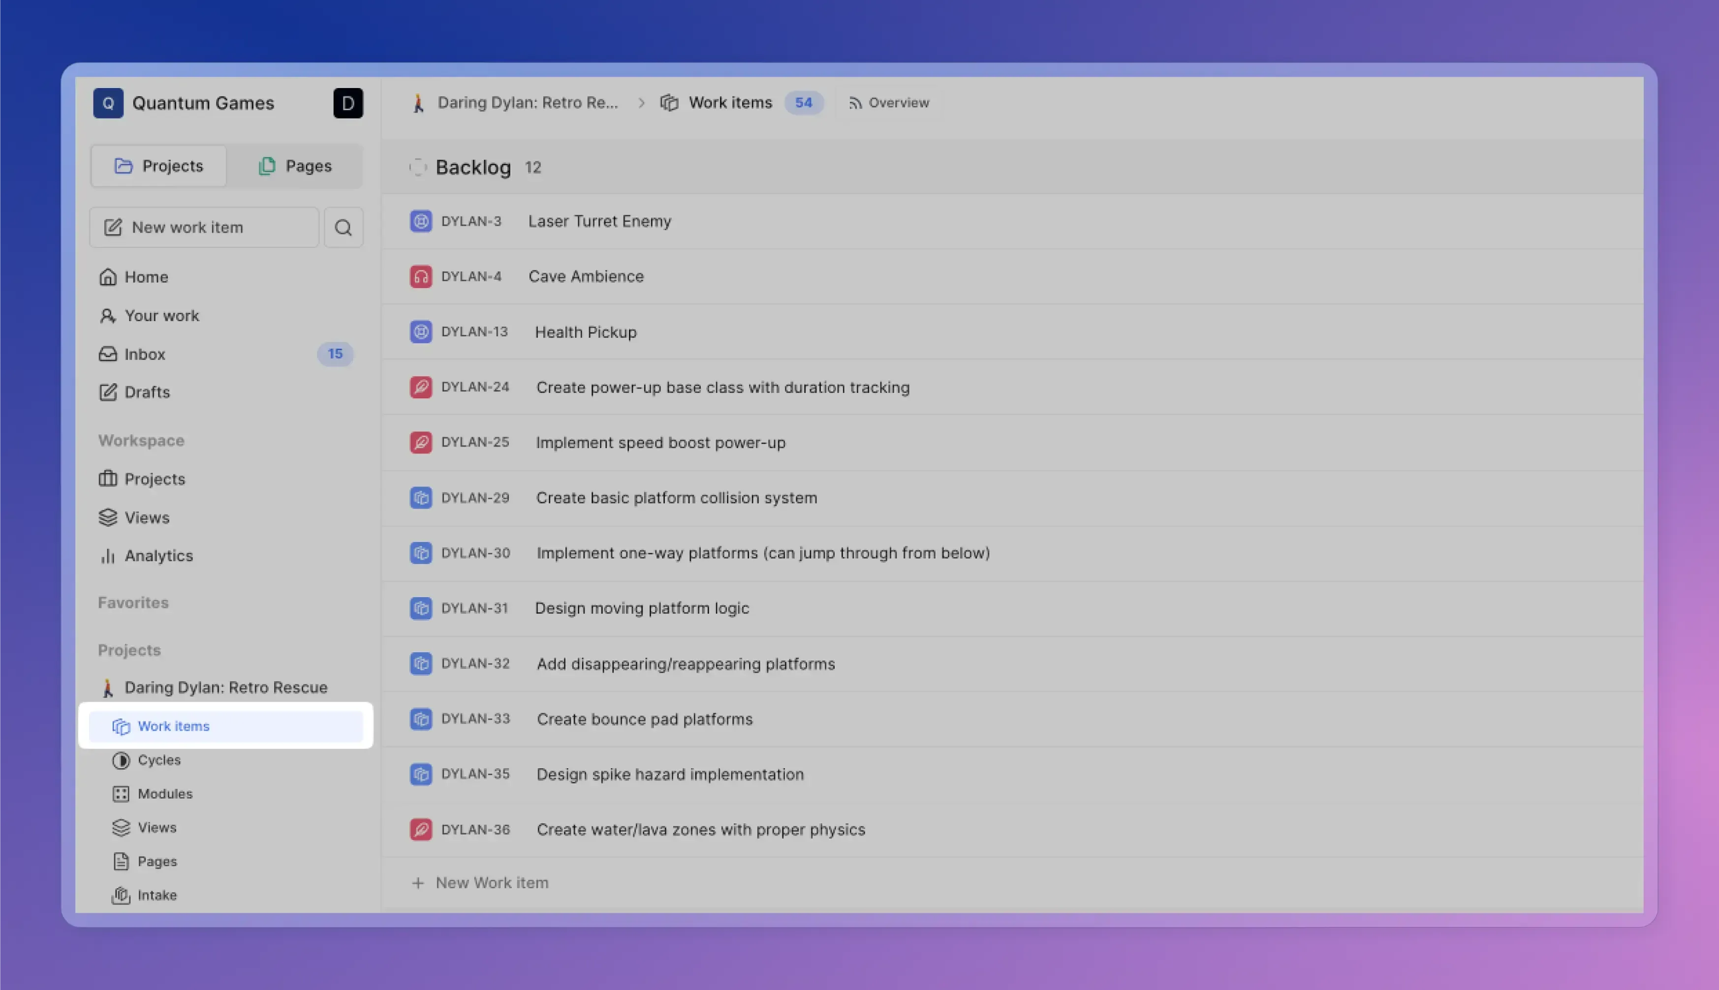Collapse the Backlog group header

pyautogui.click(x=419, y=167)
